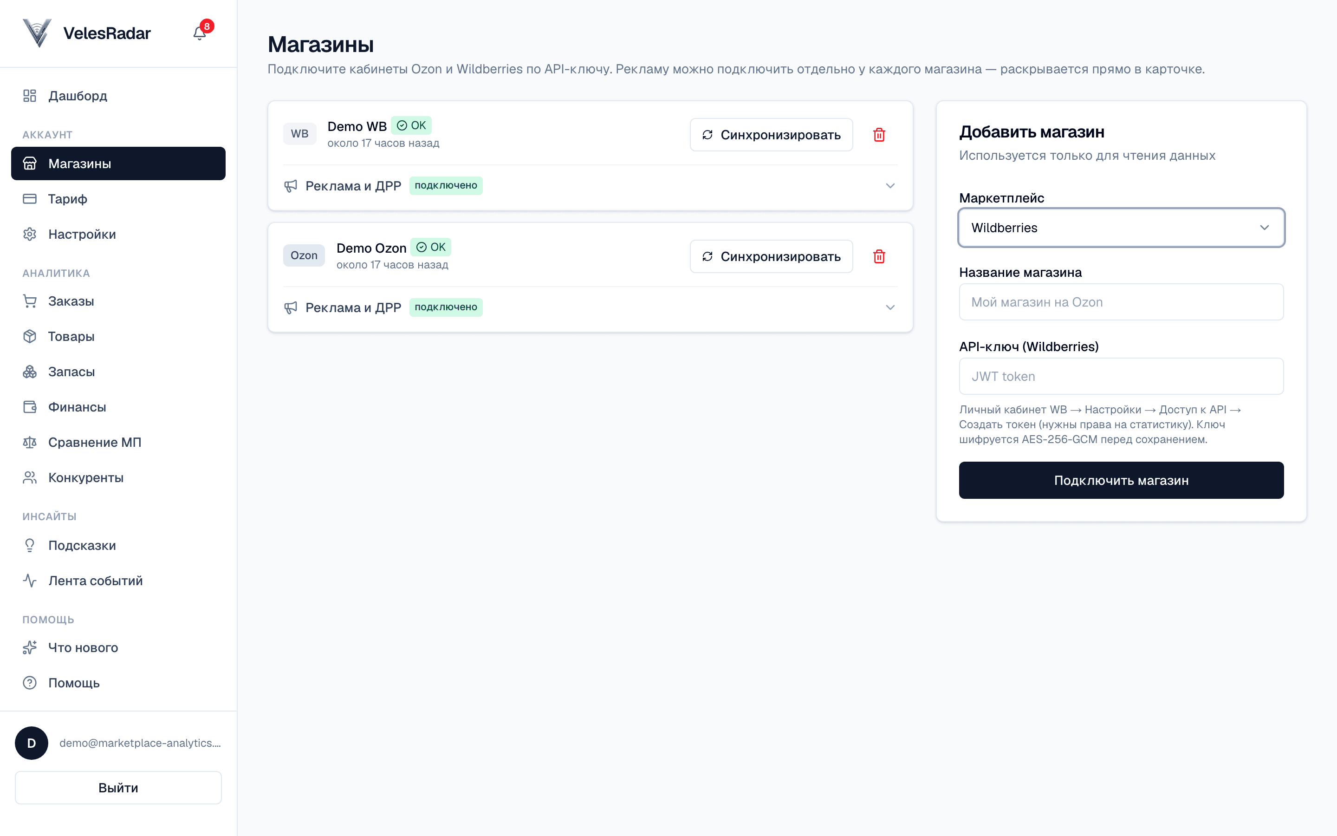Click the megaphone icon in Demo WB card

[x=291, y=186]
